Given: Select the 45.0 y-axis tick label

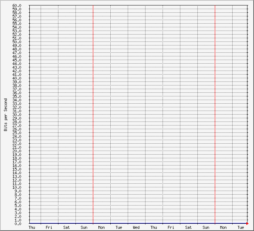Looking at the screenshot, I should click(x=17, y=60).
